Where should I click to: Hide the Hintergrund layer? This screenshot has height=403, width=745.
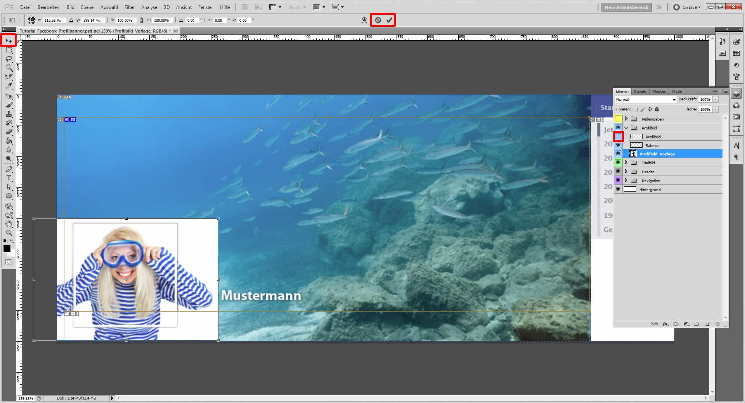tap(618, 189)
